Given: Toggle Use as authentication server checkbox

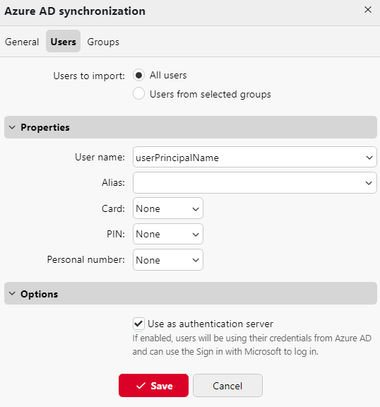Looking at the screenshot, I should pyautogui.click(x=138, y=324).
